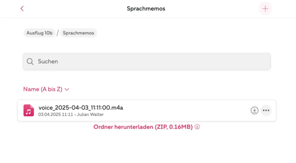The image size is (296, 163).
Task: Open the Name (A bis Z) sort dropdown
Action: click(x=46, y=89)
